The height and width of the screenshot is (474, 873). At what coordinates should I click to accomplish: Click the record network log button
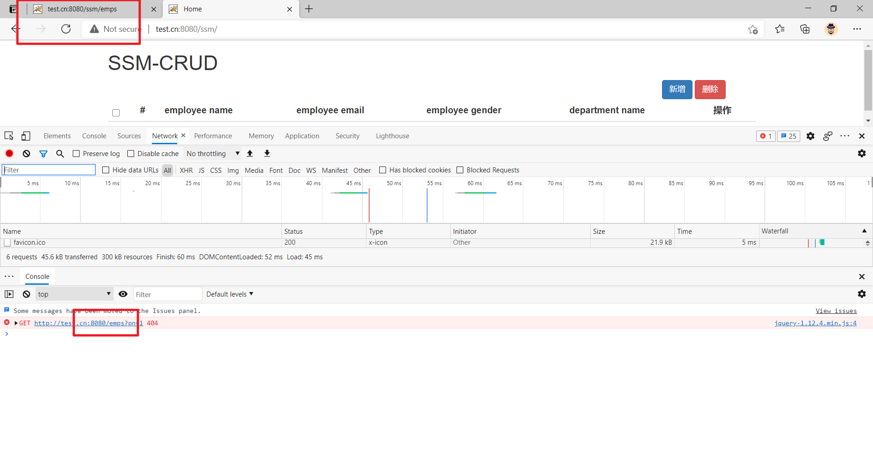coord(10,154)
